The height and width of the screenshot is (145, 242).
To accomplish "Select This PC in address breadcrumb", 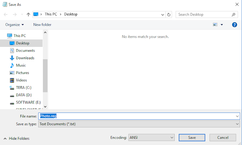I will tap(51, 14).
